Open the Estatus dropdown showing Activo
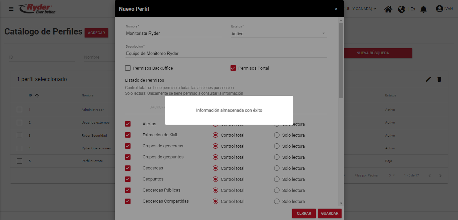 (x=278, y=33)
